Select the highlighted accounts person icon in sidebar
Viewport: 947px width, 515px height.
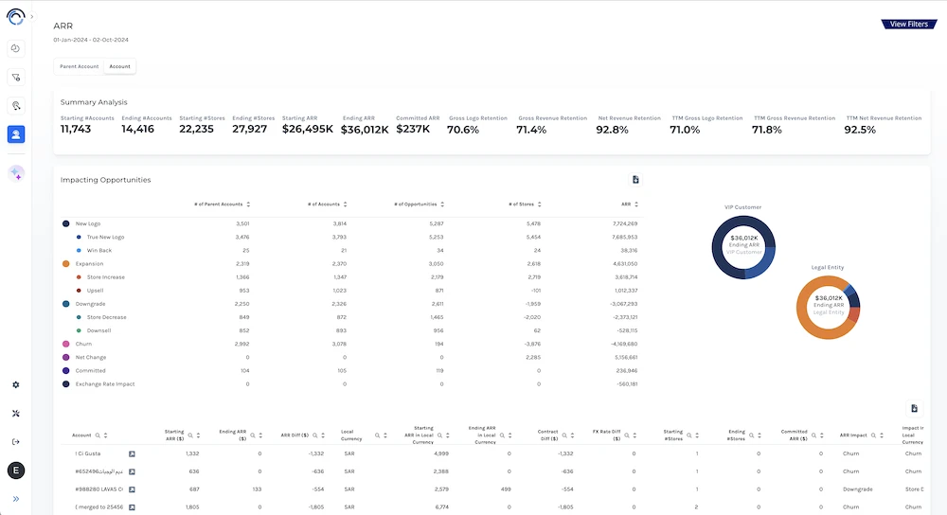point(16,134)
